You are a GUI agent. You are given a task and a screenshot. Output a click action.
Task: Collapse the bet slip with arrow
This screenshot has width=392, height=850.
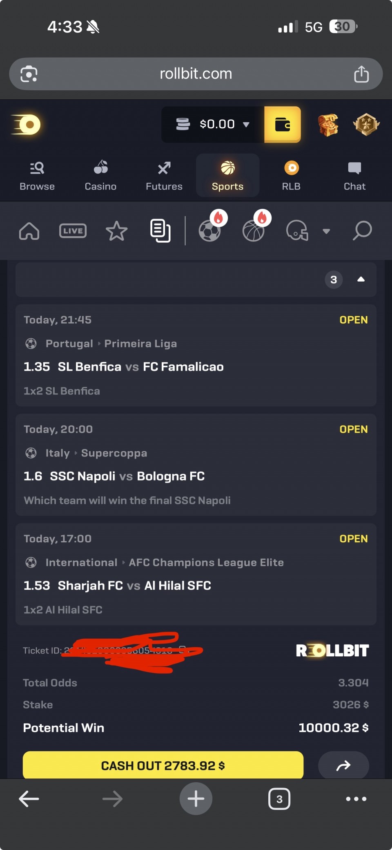361,280
